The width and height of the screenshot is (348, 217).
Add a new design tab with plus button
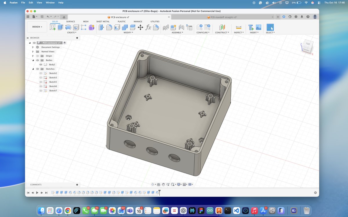coord(278,17)
